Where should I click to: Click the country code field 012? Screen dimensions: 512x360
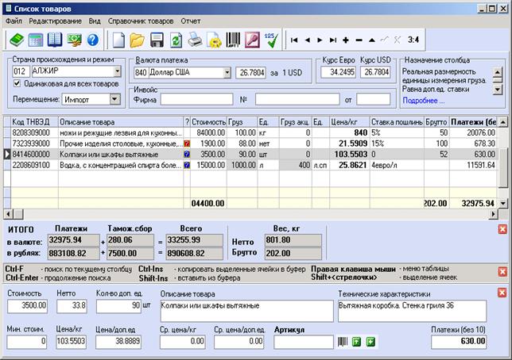21,71
